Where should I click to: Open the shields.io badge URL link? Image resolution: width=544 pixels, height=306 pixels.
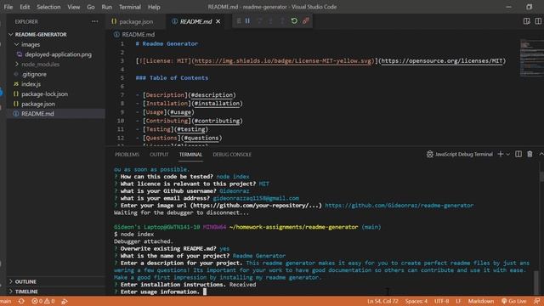click(x=282, y=61)
